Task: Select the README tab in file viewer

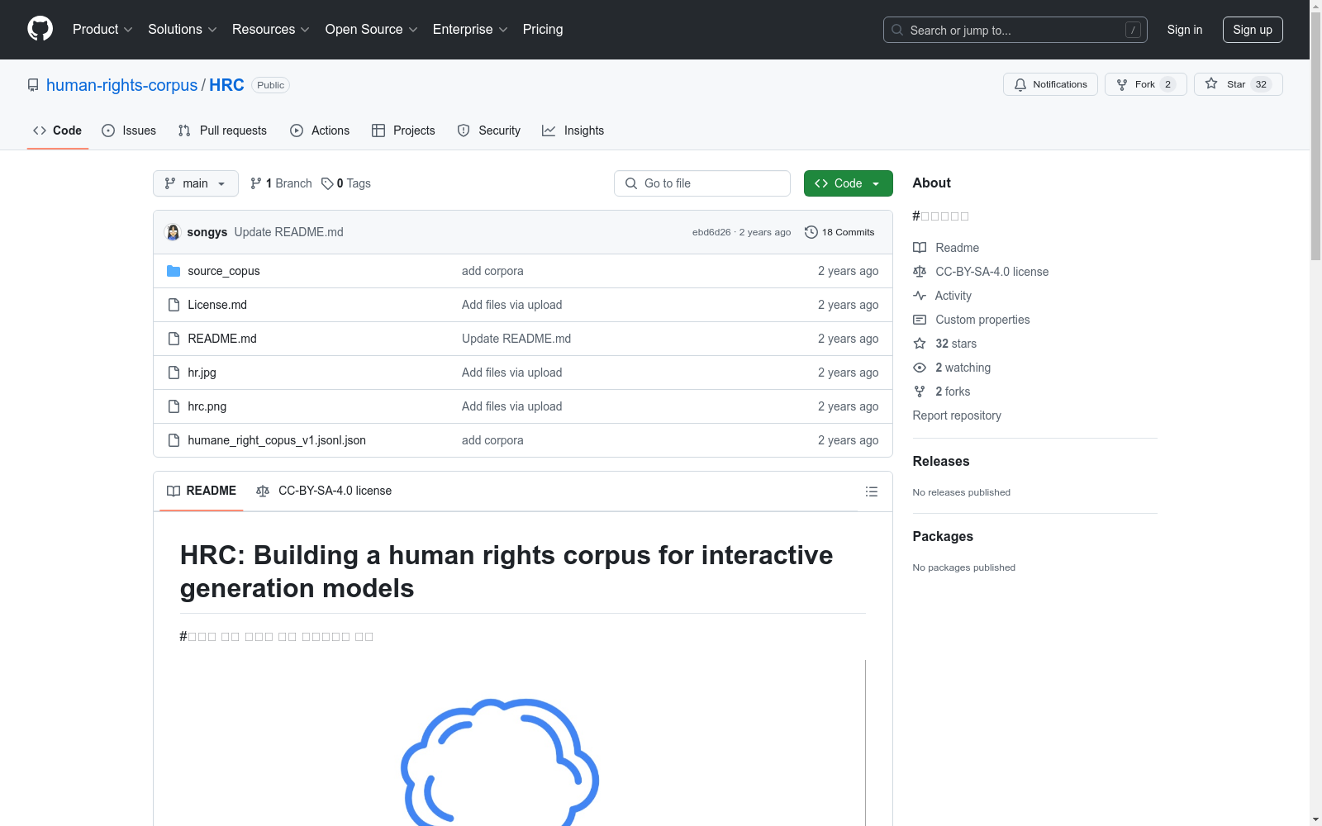Action: click(x=202, y=491)
